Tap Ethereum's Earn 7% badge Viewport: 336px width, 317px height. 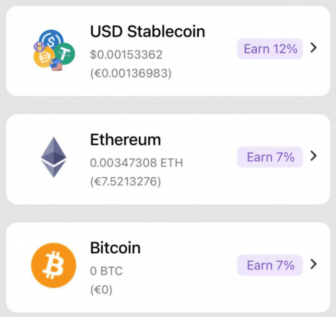pos(270,157)
